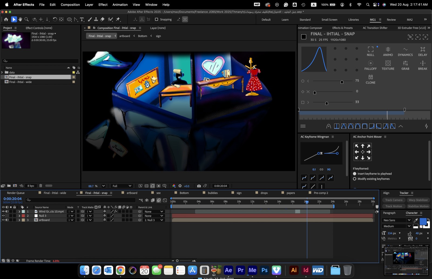
Task: Click the TEXTURE icon
Action: 388,65
